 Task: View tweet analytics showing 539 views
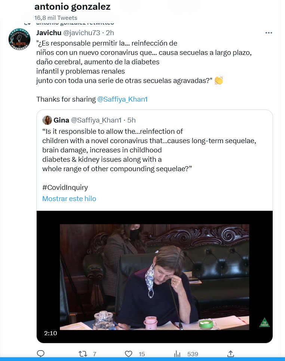pyautogui.click(x=177, y=354)
